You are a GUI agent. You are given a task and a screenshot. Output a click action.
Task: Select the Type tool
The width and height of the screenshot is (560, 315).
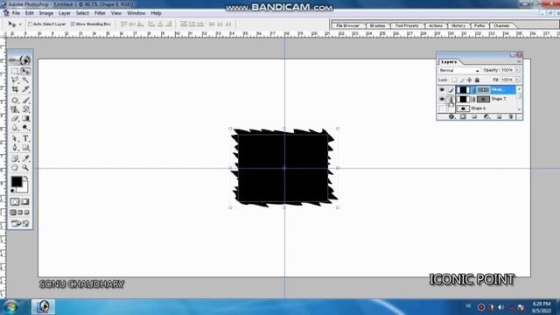pyautogui.click(x=25, y=138)
